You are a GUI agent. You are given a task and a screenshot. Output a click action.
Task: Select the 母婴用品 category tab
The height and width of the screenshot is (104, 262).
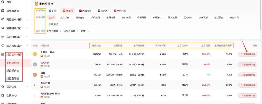point(142,17)
